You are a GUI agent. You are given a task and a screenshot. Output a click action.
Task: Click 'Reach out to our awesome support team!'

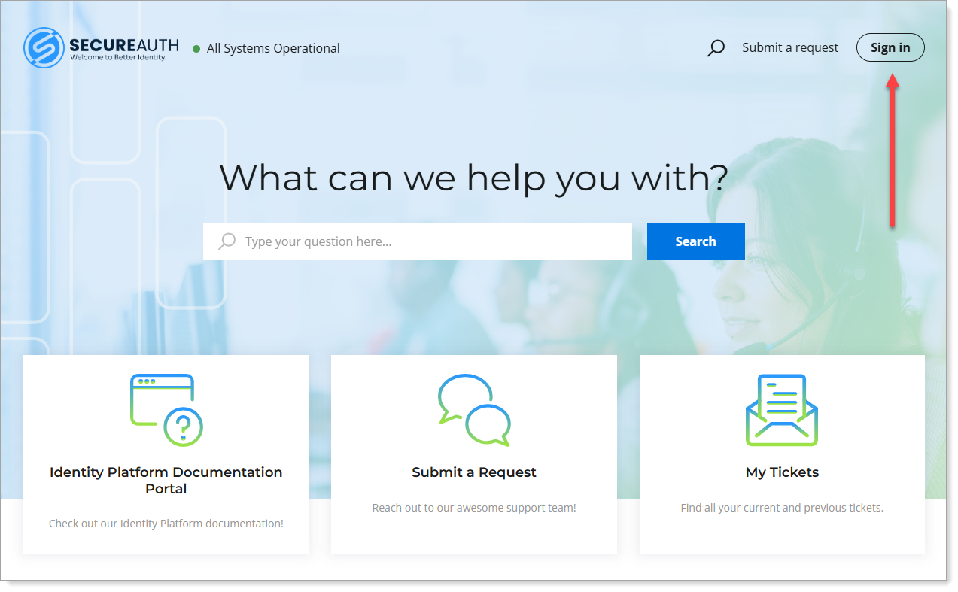[474, 508]
